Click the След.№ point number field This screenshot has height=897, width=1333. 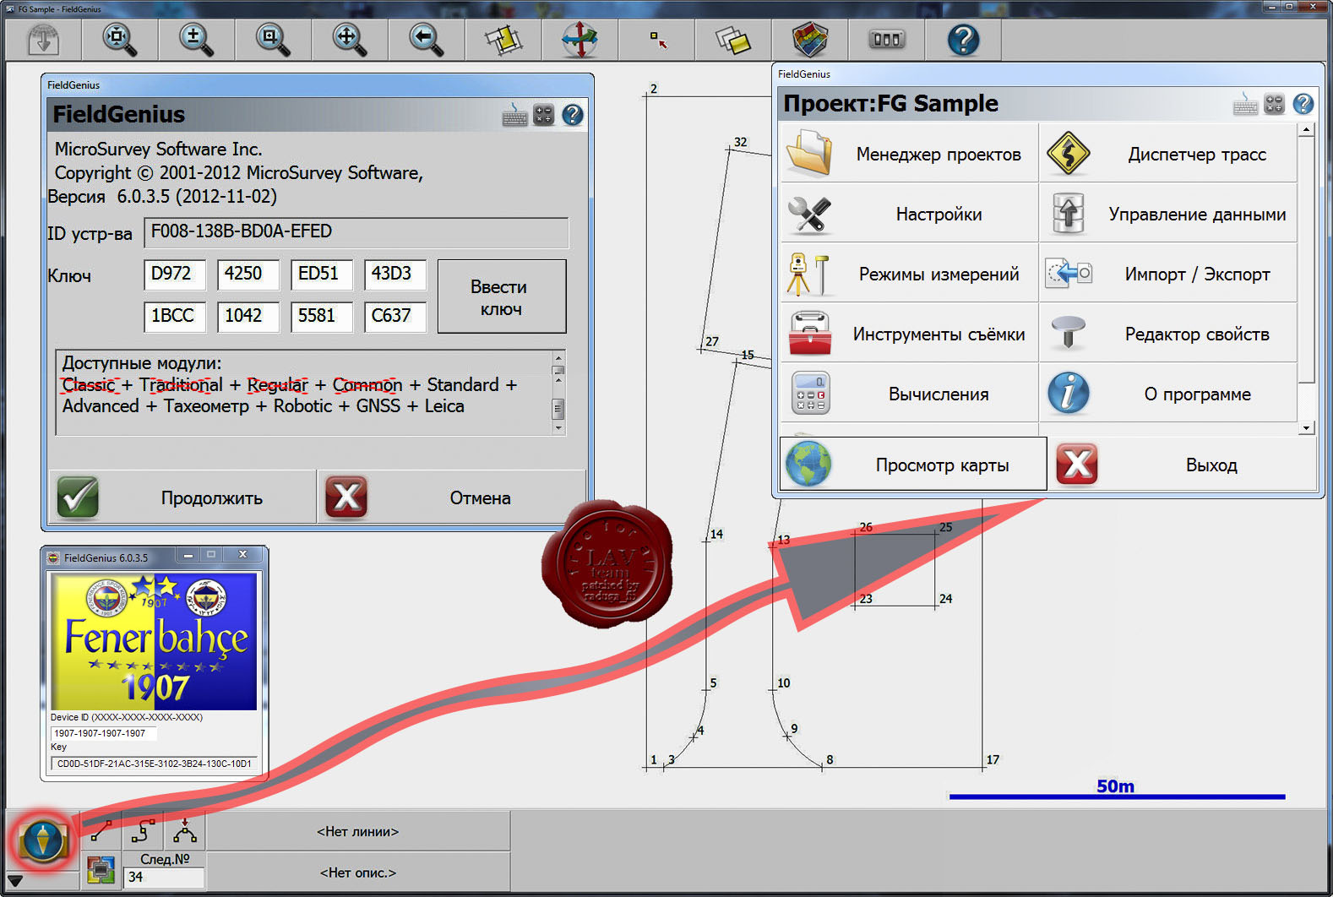coord(164,878)
